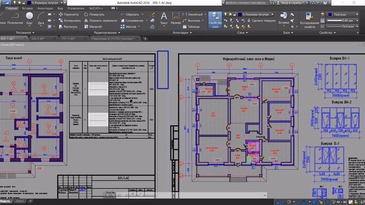Image resolution: width=365 pixels, height=205 pixels.
Task: Click the Выноска (leader) tool
Action: coord(191,20)
